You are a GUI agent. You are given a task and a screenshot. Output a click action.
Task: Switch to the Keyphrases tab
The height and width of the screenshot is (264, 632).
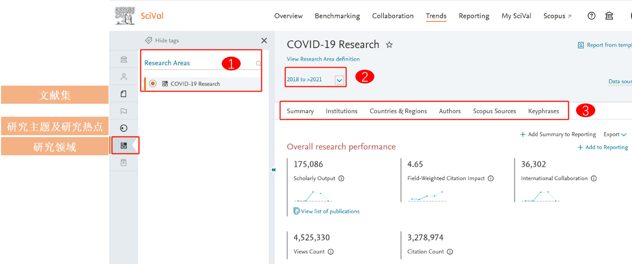(x=543, y=111)
